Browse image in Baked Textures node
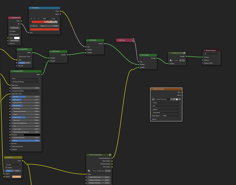The height and width of the screenshot is (185, 236). tap(154, 99)
